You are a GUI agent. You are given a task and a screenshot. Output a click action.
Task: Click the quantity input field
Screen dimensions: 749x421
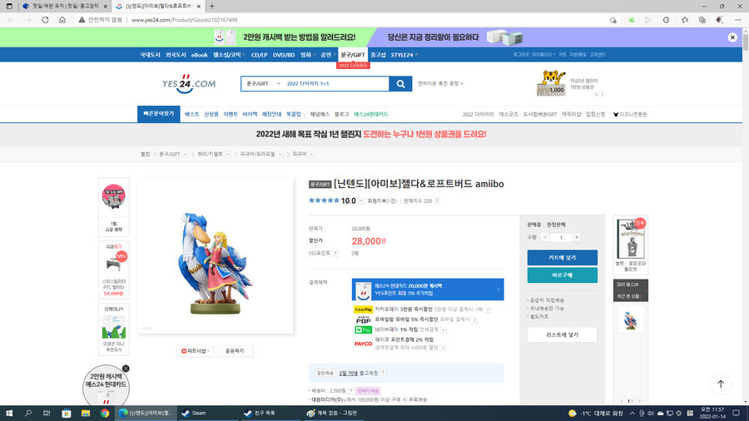(561, 237)
